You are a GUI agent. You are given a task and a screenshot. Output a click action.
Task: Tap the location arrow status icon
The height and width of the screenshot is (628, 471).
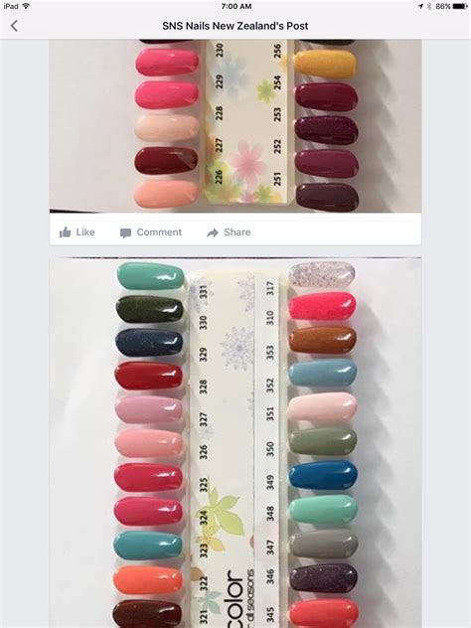click(x=421, y=6)
